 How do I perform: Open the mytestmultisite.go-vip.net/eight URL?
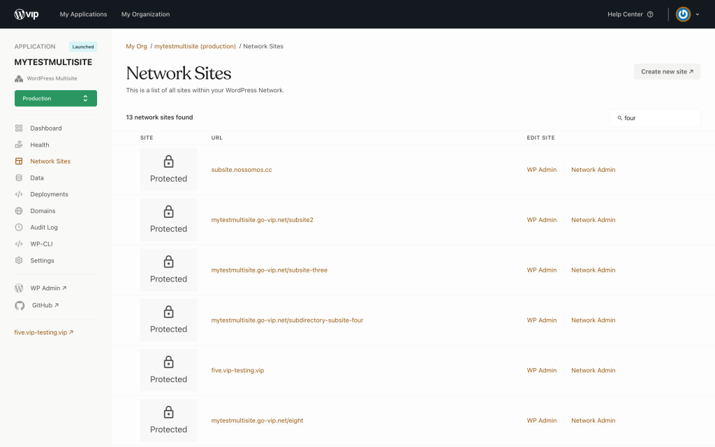coord(257,420)
